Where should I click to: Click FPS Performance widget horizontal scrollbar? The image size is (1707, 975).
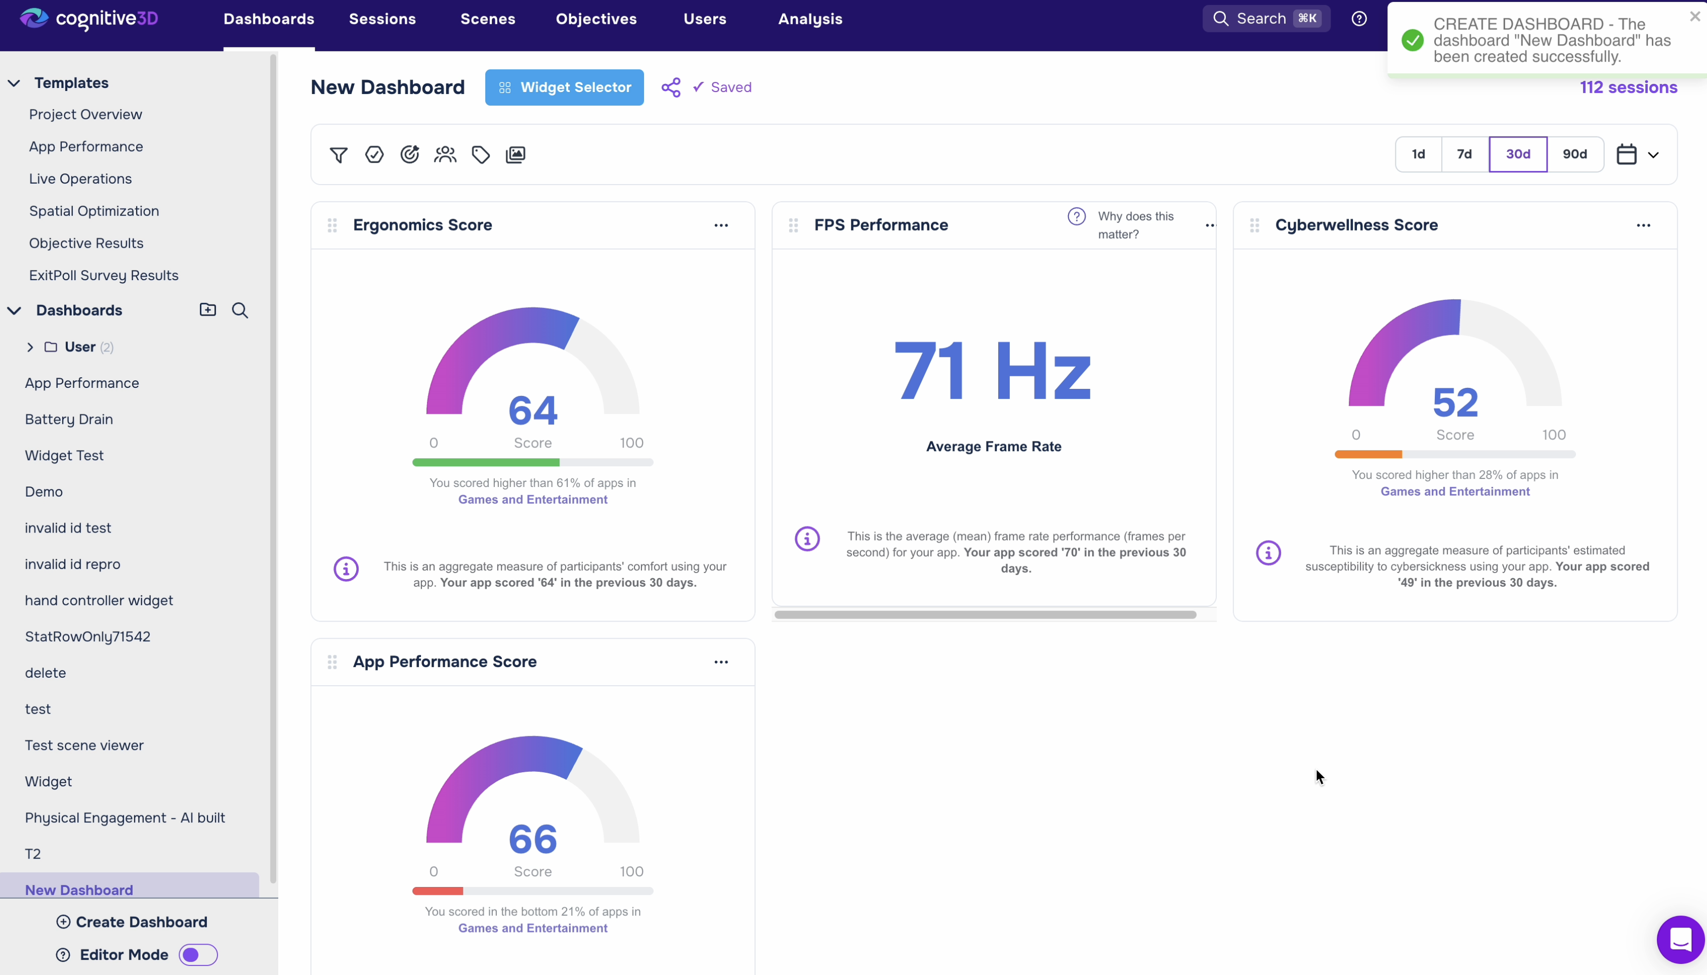tap(985, 615)
